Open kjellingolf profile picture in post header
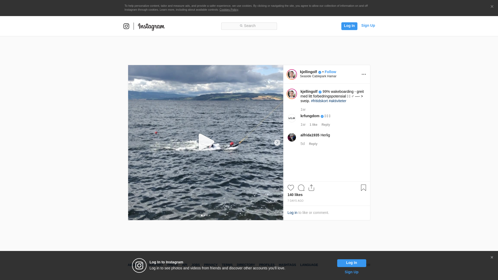Viewport: 498px width, 280px height. click(292, 74)
